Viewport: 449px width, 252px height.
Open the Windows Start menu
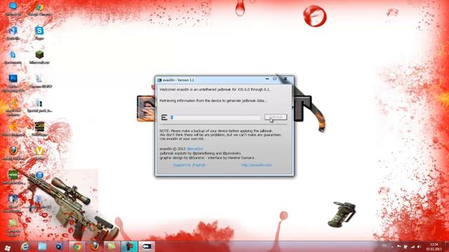[8, 247]
